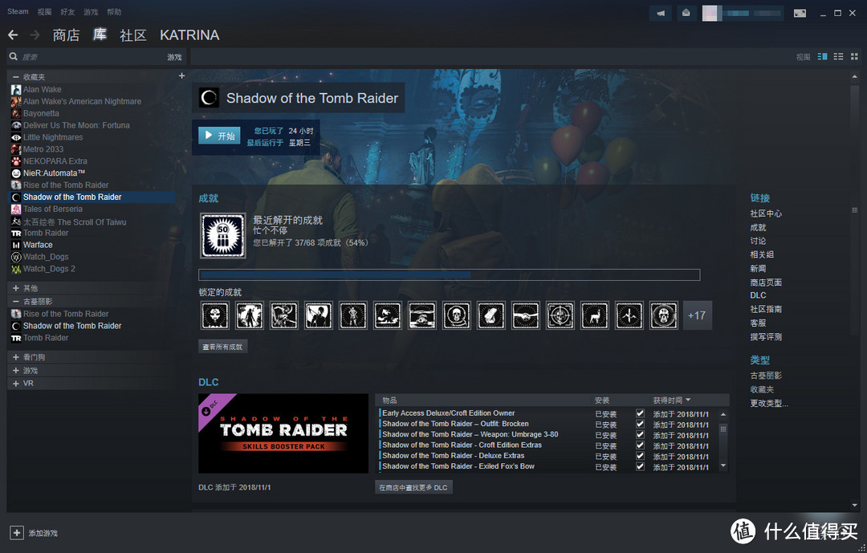The height and width of the screenshot is (553, 867).
Task: Toggle Early Access Deluxe/Croft Edition Owner checkbox
Action: tap(640, 413)
